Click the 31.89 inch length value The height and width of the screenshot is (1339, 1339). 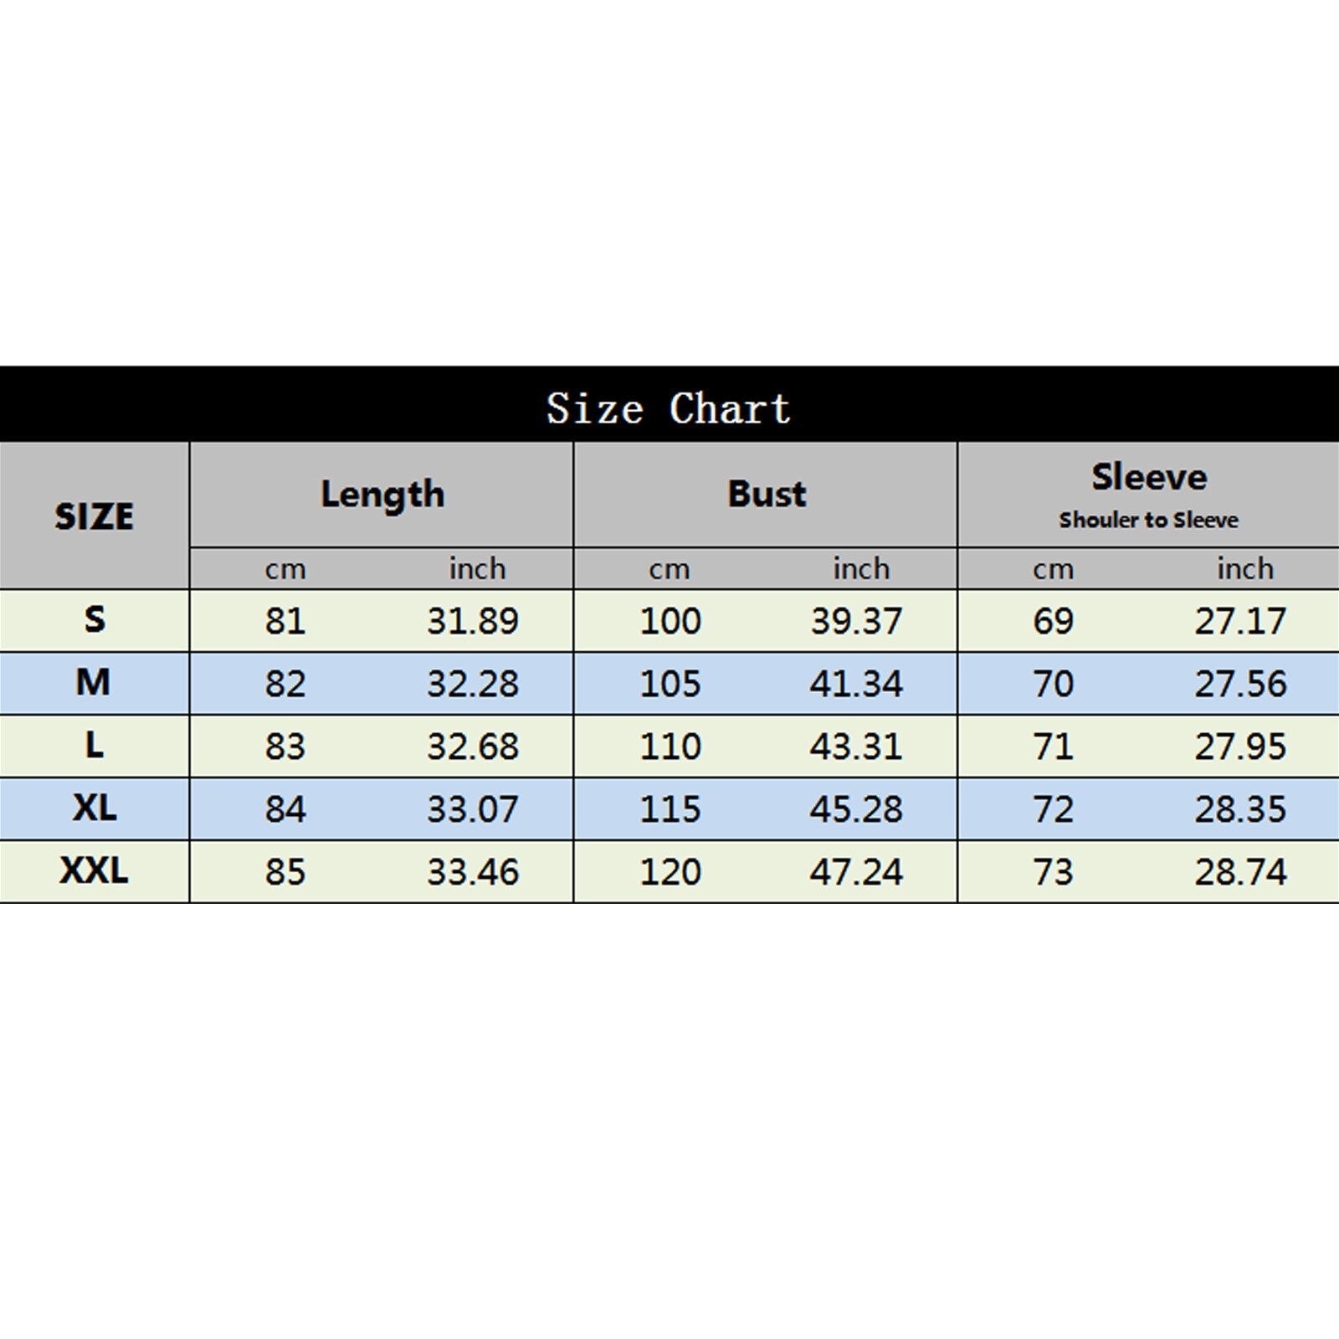[473, 621]
